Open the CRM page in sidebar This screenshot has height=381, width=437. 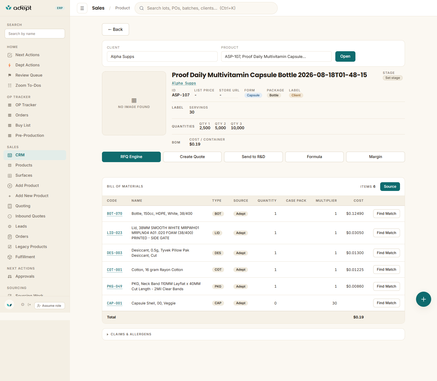pos(35,155)
